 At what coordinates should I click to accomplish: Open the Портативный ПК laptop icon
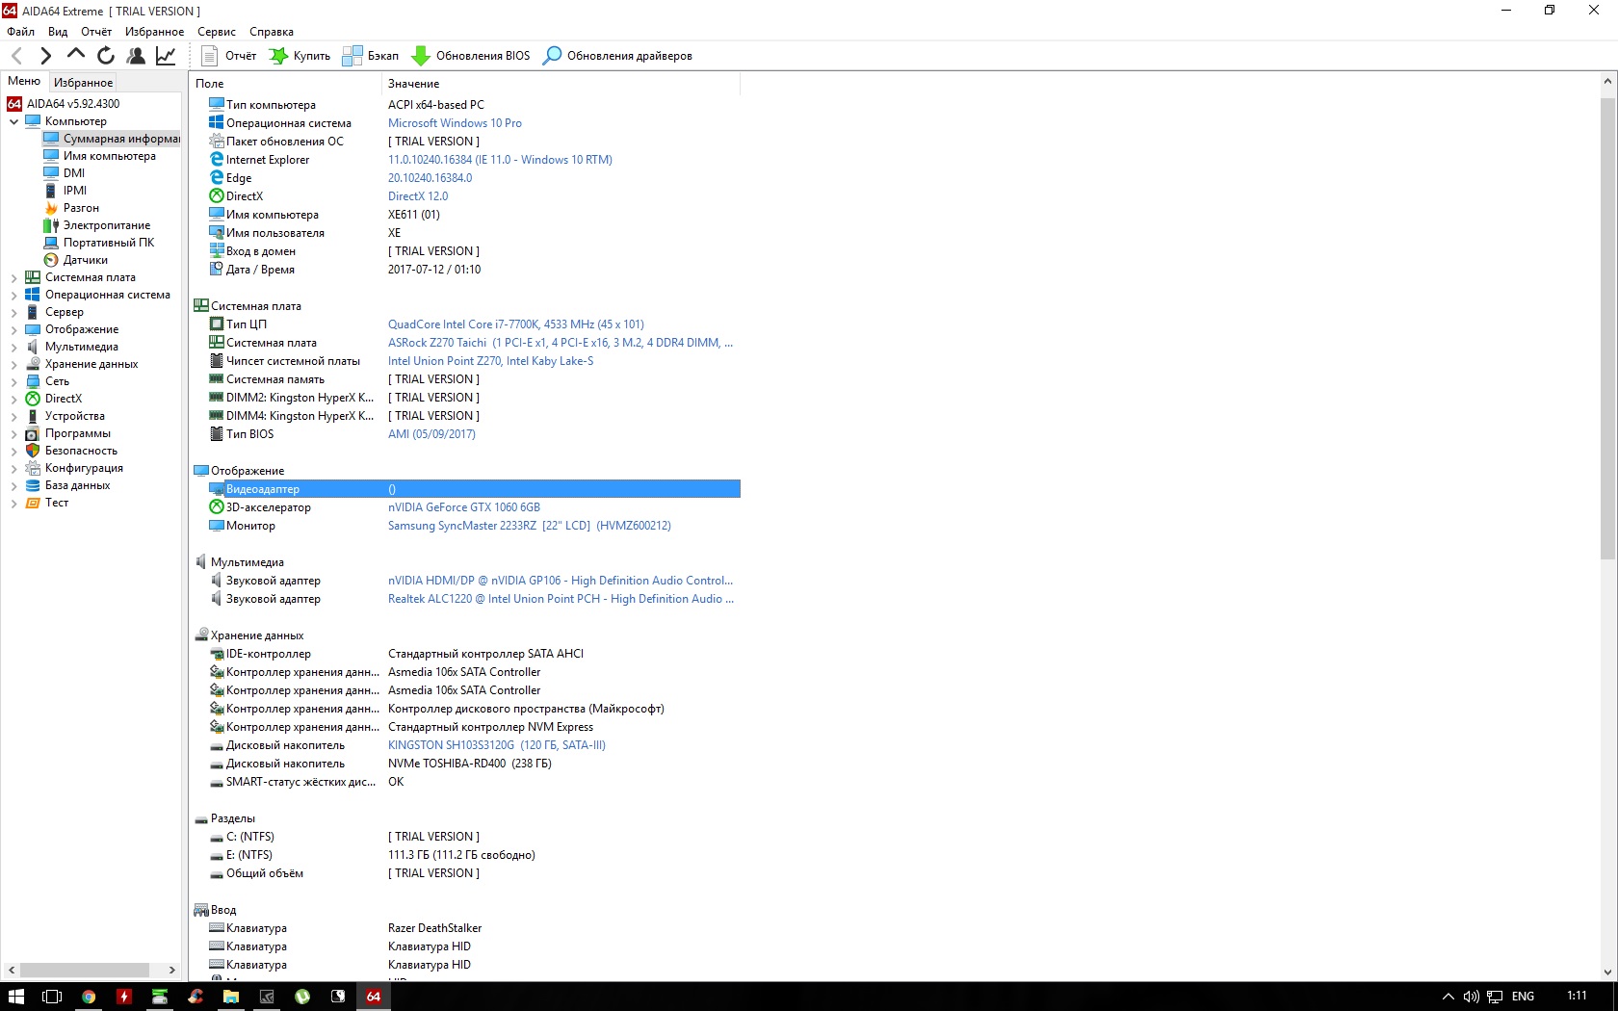51,243
